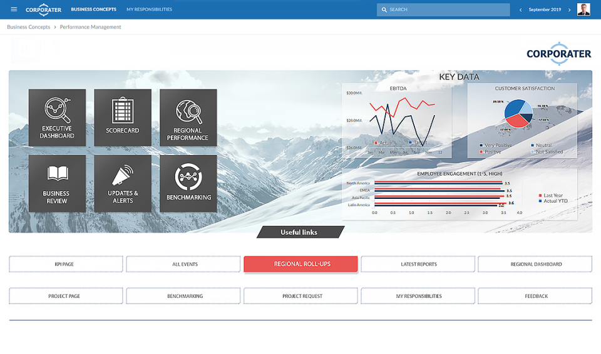Open the Scorecard tile

[x=123, y=118]
